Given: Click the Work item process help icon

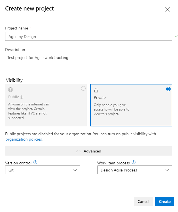Looking at the screenshot, I should tap(133, 162).
